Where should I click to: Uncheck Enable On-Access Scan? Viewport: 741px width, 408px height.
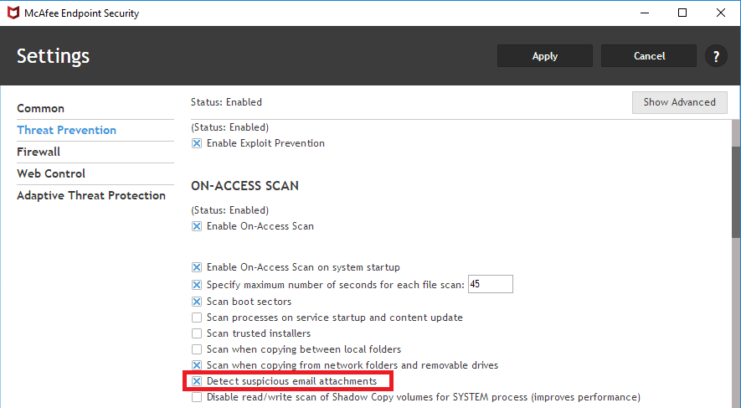197,226
